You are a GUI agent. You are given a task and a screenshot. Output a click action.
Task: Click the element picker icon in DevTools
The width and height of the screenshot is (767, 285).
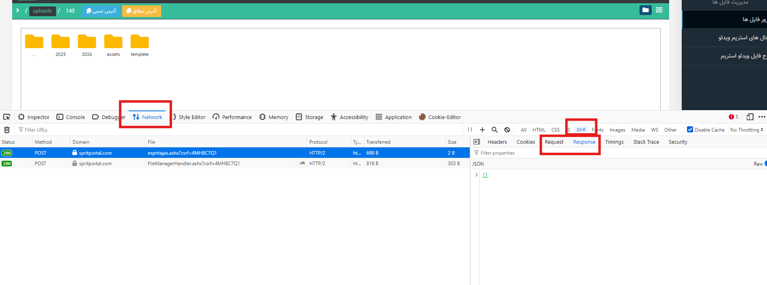[x=7, y=117]
